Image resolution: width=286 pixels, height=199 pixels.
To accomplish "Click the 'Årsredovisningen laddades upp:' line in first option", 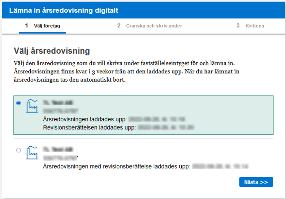I will click(85, 119).
